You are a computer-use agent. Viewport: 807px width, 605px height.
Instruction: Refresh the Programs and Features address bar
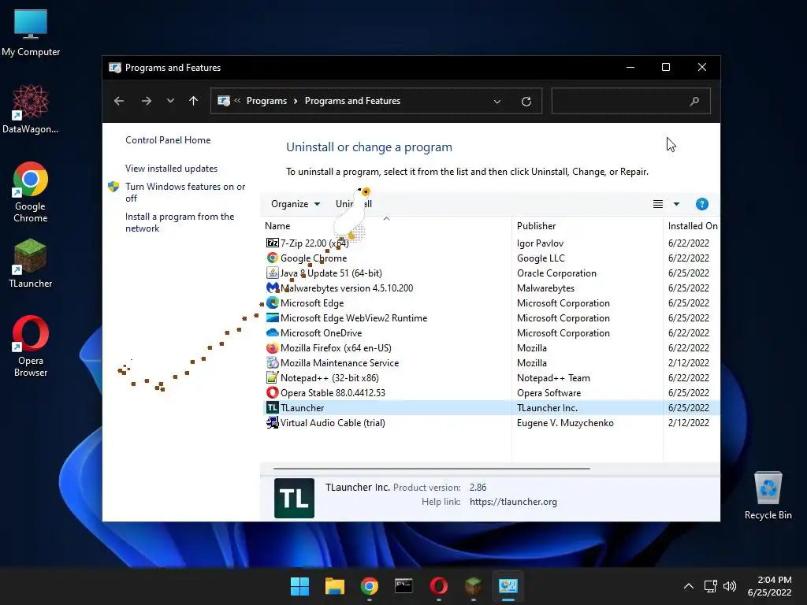[526, 101]
